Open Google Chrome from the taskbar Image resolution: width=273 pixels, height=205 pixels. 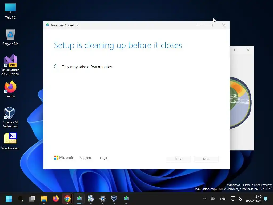[67, 199]
